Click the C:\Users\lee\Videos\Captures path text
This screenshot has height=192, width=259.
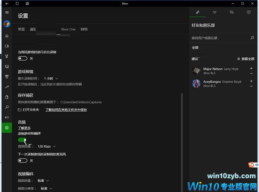coord(81,102)
